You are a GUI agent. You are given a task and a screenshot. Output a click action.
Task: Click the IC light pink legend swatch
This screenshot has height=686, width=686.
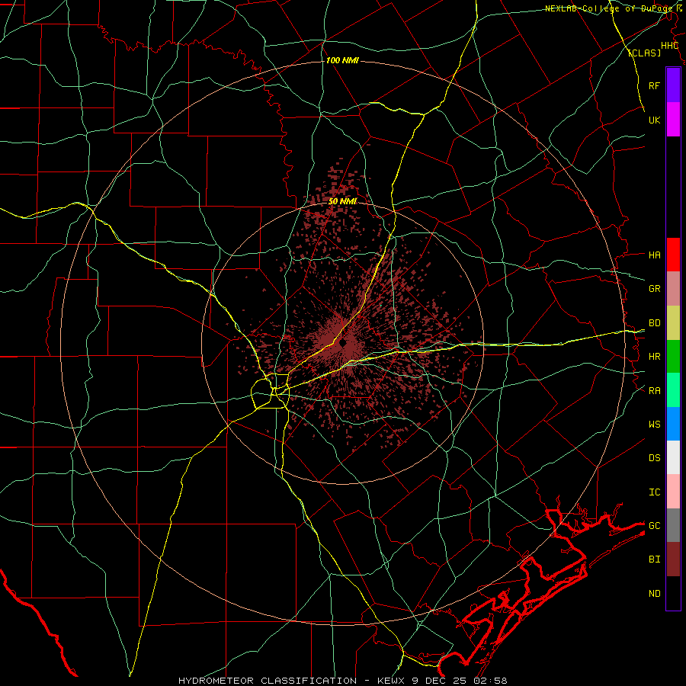point(673,492)
